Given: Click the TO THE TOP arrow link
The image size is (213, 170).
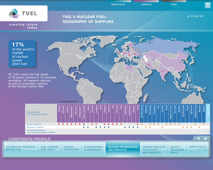Looking at the screenshot, I should (x=195, y=16).
